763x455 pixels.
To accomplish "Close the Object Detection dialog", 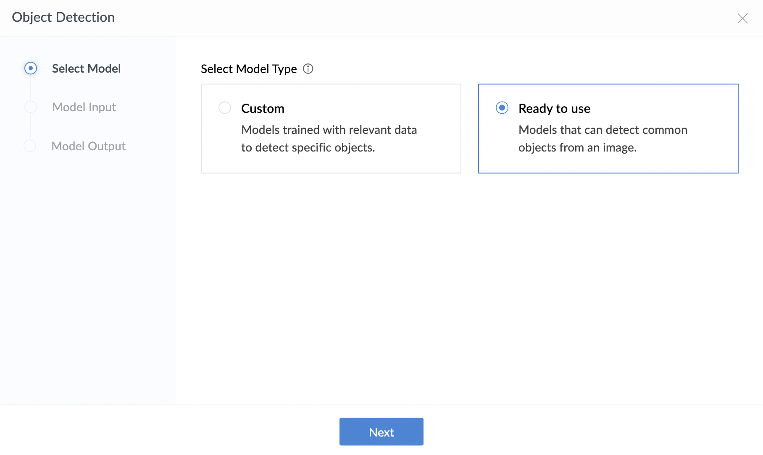I will coord(742,18).
